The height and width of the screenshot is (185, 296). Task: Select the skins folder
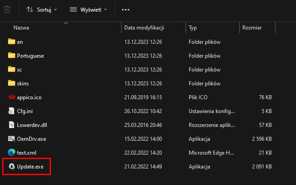tap(140, 83)
